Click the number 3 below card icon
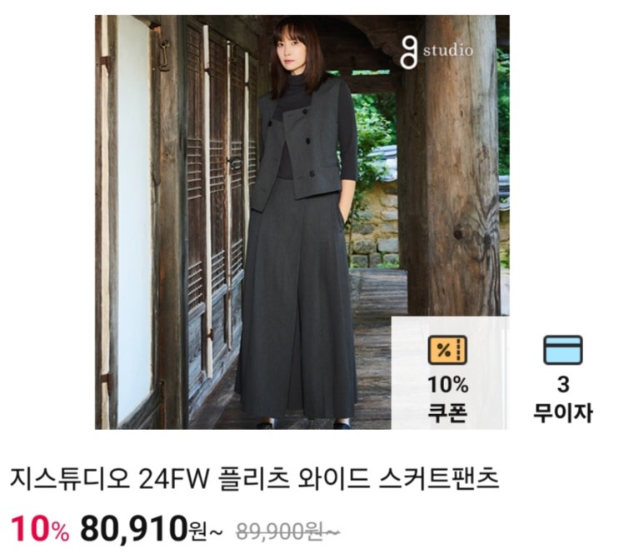This screenshot has width=619, height=554. (563, 384)
